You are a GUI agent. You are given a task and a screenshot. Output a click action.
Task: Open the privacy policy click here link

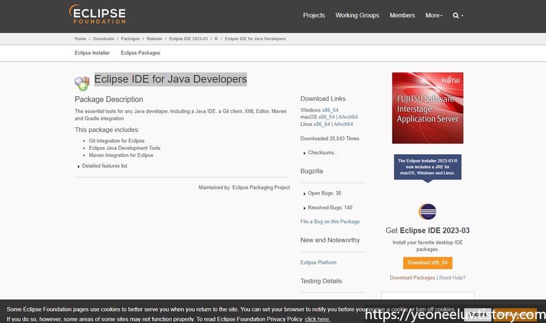click(318, 319)
